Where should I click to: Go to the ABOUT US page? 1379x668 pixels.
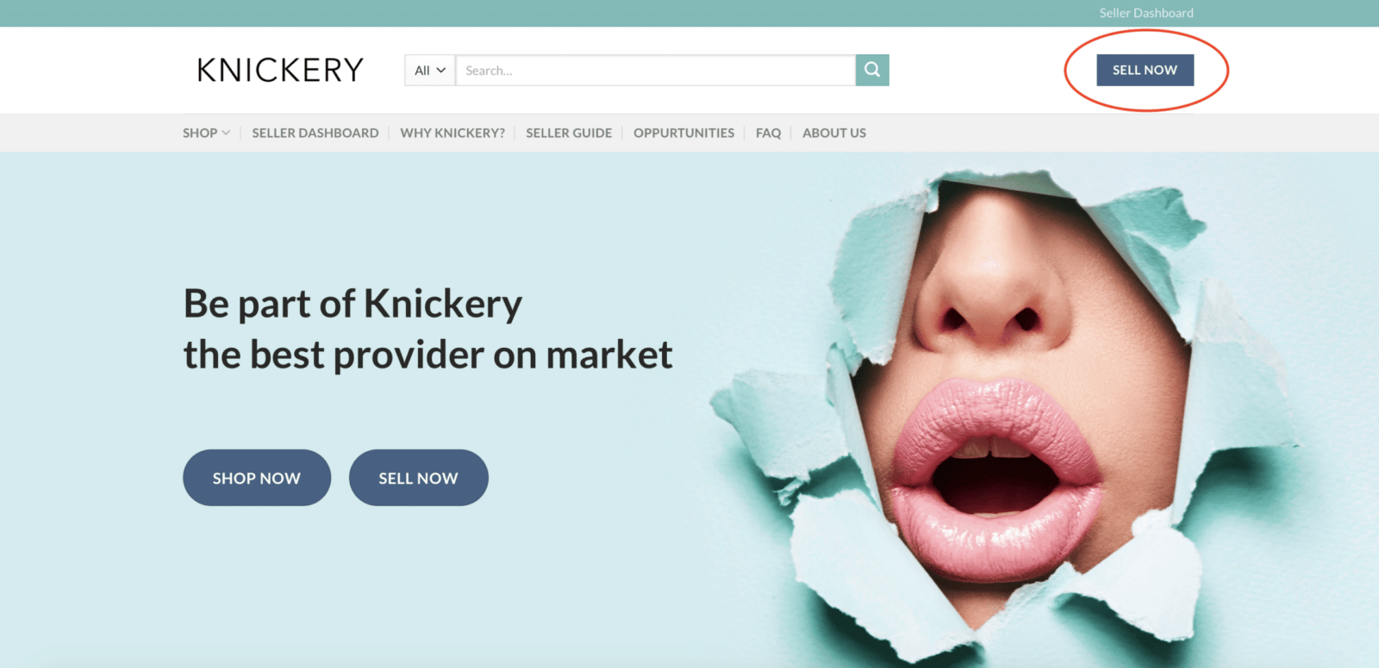(834, 133)
